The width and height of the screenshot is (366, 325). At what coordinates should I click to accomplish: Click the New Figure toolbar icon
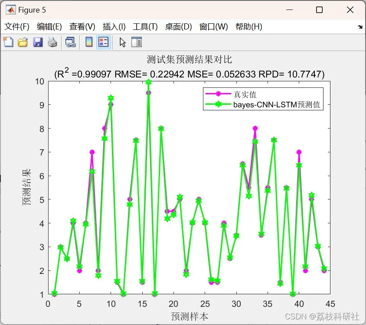pyautogui.click(x=9, y=42)
